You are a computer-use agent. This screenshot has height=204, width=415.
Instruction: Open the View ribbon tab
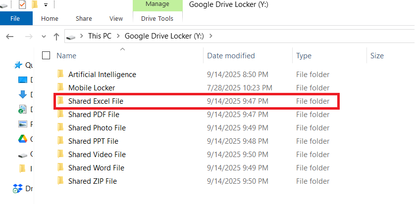pos(116,19)
